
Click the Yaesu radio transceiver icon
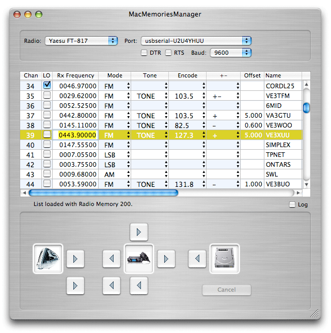pyautogui.click(x=139, y=259)
